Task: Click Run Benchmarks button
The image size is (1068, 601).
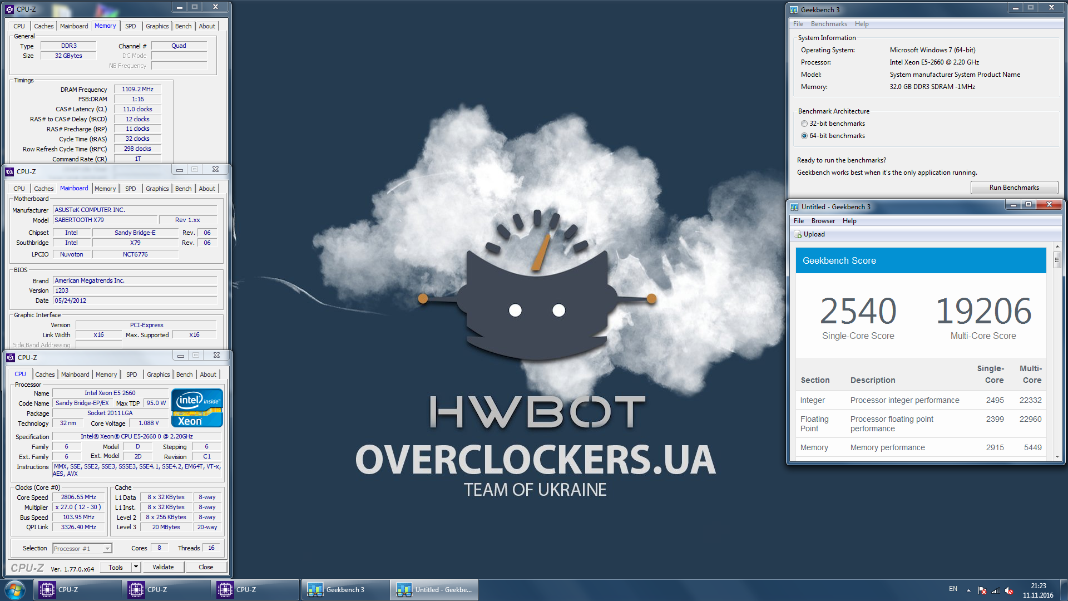Action: click(1014, 188)
